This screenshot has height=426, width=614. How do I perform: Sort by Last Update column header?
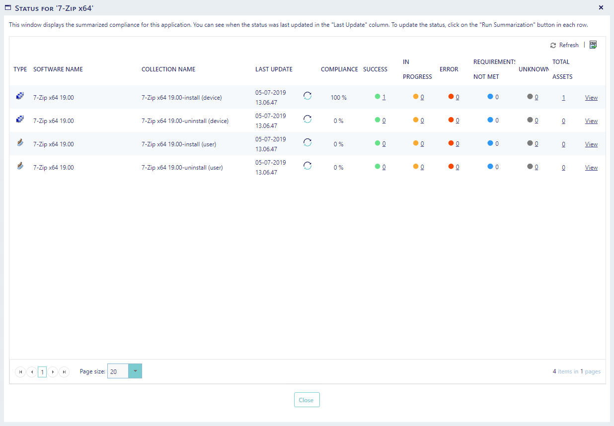(274, 69)
